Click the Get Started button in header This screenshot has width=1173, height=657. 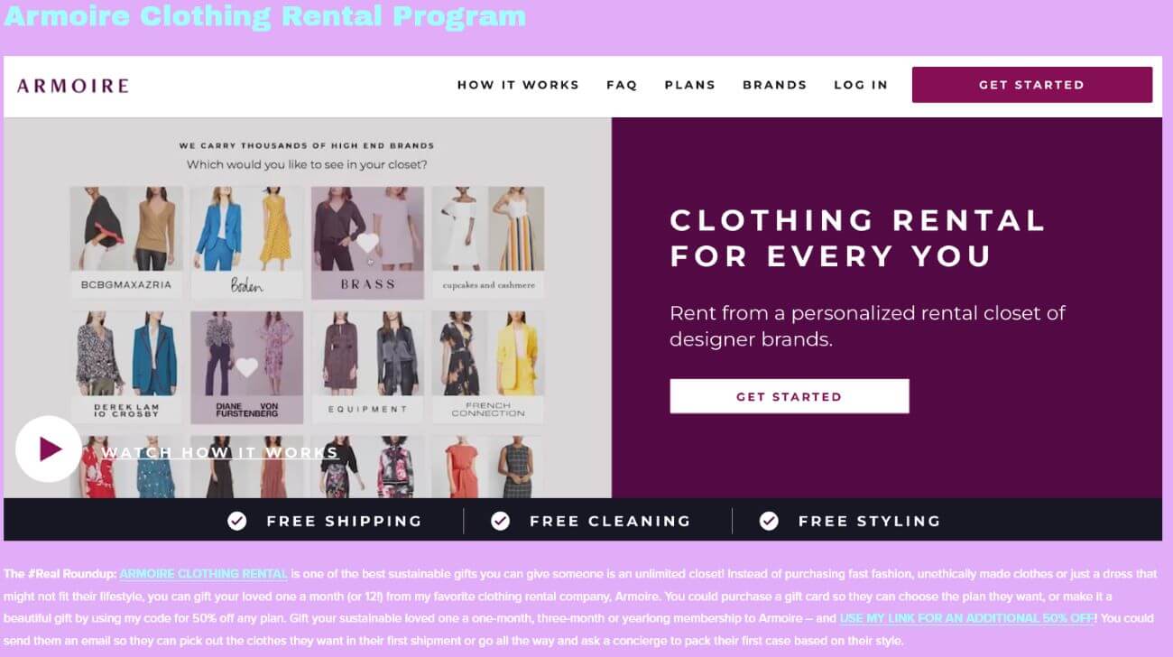coord(1032,85)
